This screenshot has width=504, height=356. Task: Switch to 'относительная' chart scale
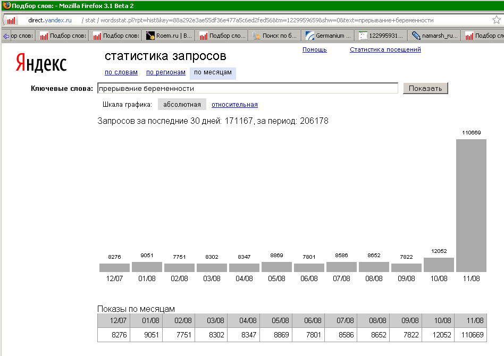(x=234, y=105)
